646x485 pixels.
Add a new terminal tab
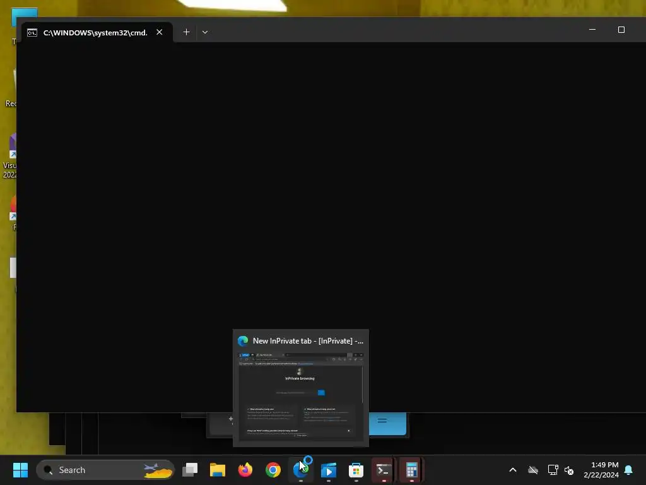[x=186, y=32]
